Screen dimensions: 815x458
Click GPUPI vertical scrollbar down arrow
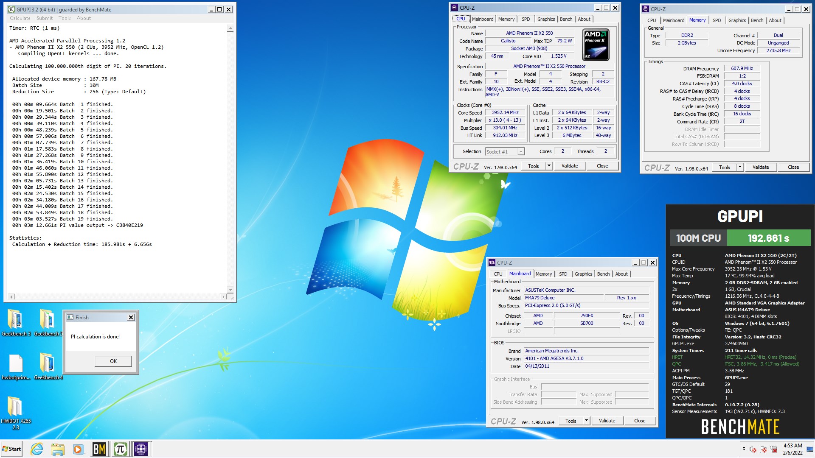pos(230,290)
